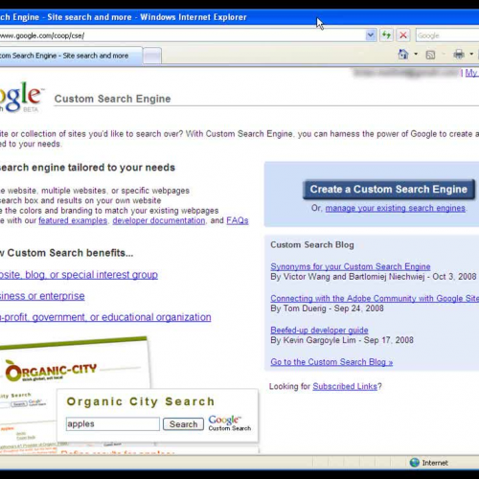Viewport: 479px width, 479px height.
Task: Click the Print toolbar icon
Action: pyautogui.click(x=459, y=55)
